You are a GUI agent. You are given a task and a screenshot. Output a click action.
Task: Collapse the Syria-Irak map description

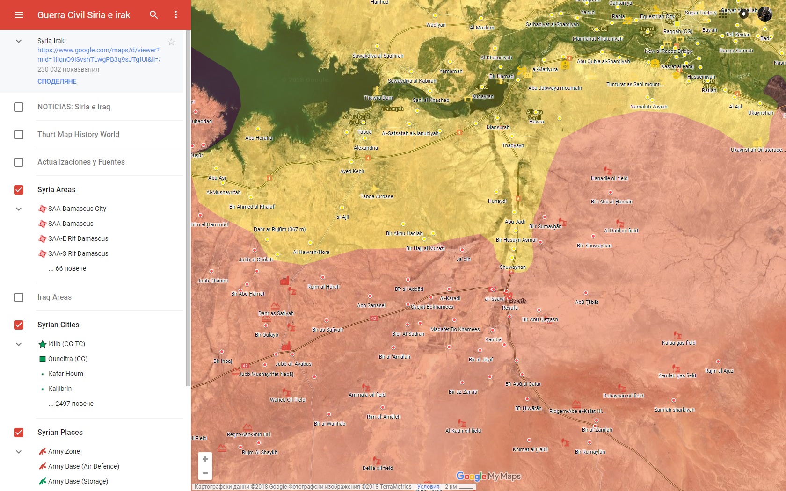tap(19, 41)
